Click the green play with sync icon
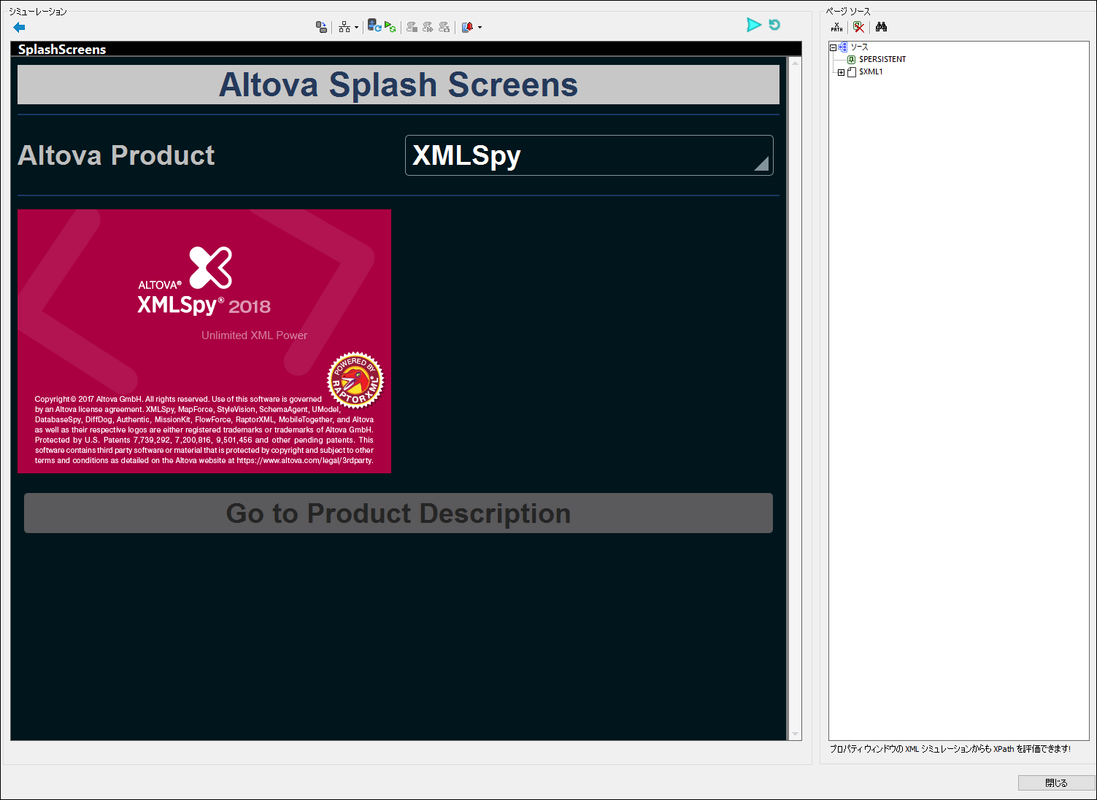This screenshot has height=800, width=1097. (x=390, y=27)
